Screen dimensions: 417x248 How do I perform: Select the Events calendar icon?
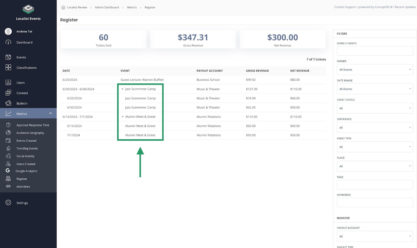click(x=8, y=57)
